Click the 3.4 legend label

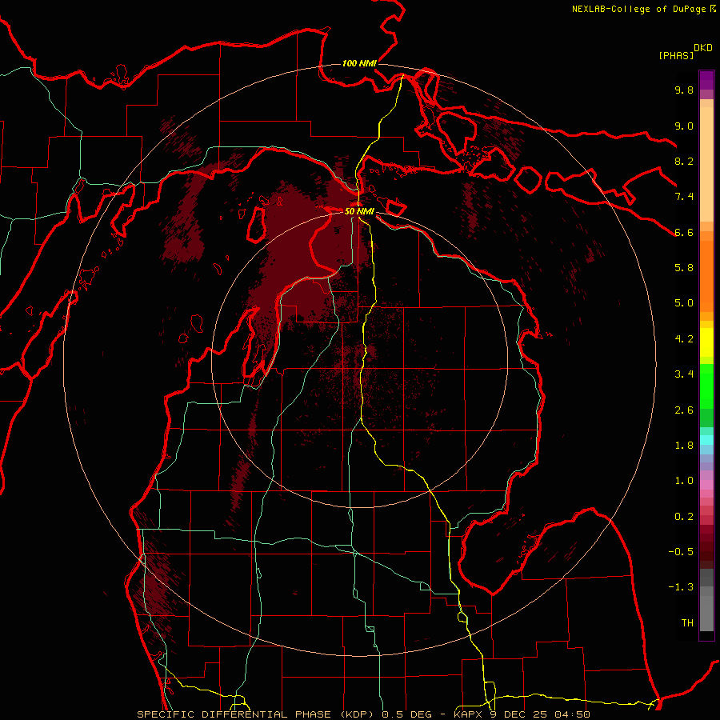684,374
